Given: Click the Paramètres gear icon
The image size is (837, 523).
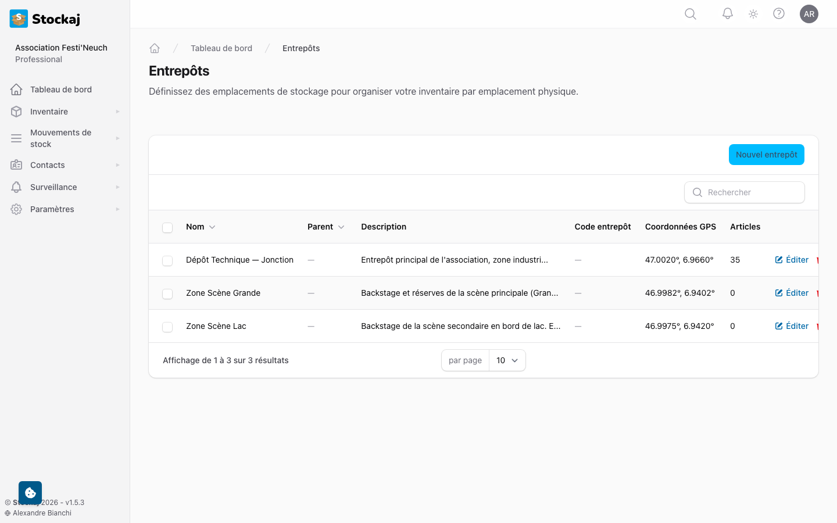Looking at the screenshot, I should click(x=16, y=209).
